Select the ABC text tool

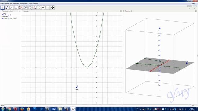pyautogui.click(x=43, y=8)
